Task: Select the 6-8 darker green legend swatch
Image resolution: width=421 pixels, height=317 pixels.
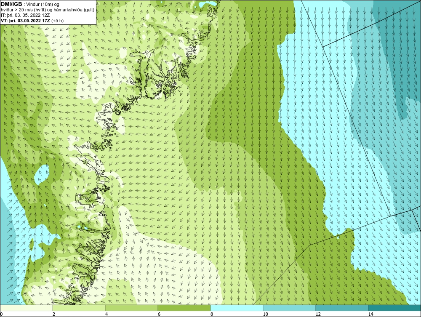Action: (x=184, y=308)
